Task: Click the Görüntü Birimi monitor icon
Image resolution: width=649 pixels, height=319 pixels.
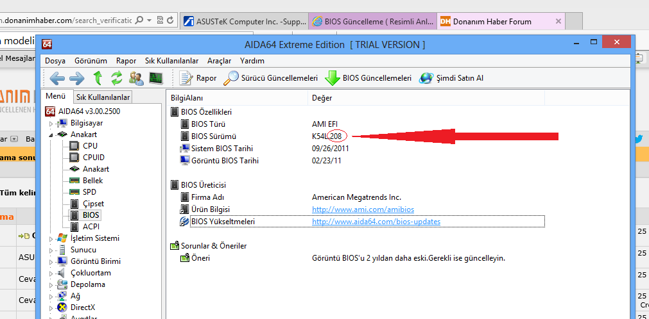Action: [x=62, y=261]
